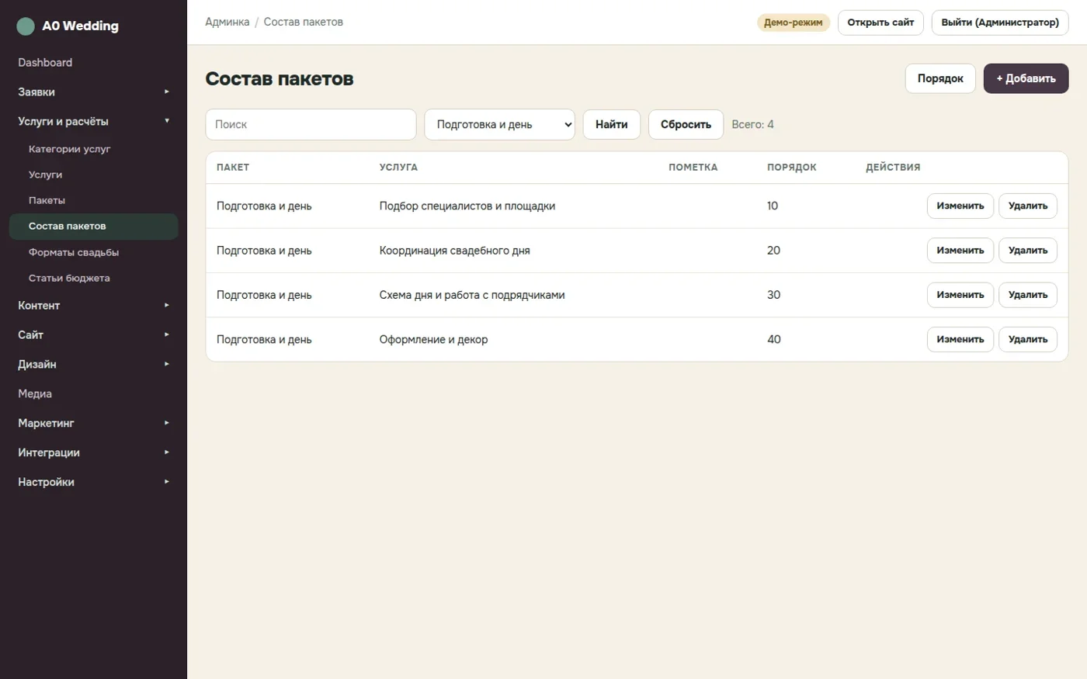Delete the Координация свадебного дня row
Image resolution: width=1087 pixels, height=679 pixels.
click(1028, 250)
